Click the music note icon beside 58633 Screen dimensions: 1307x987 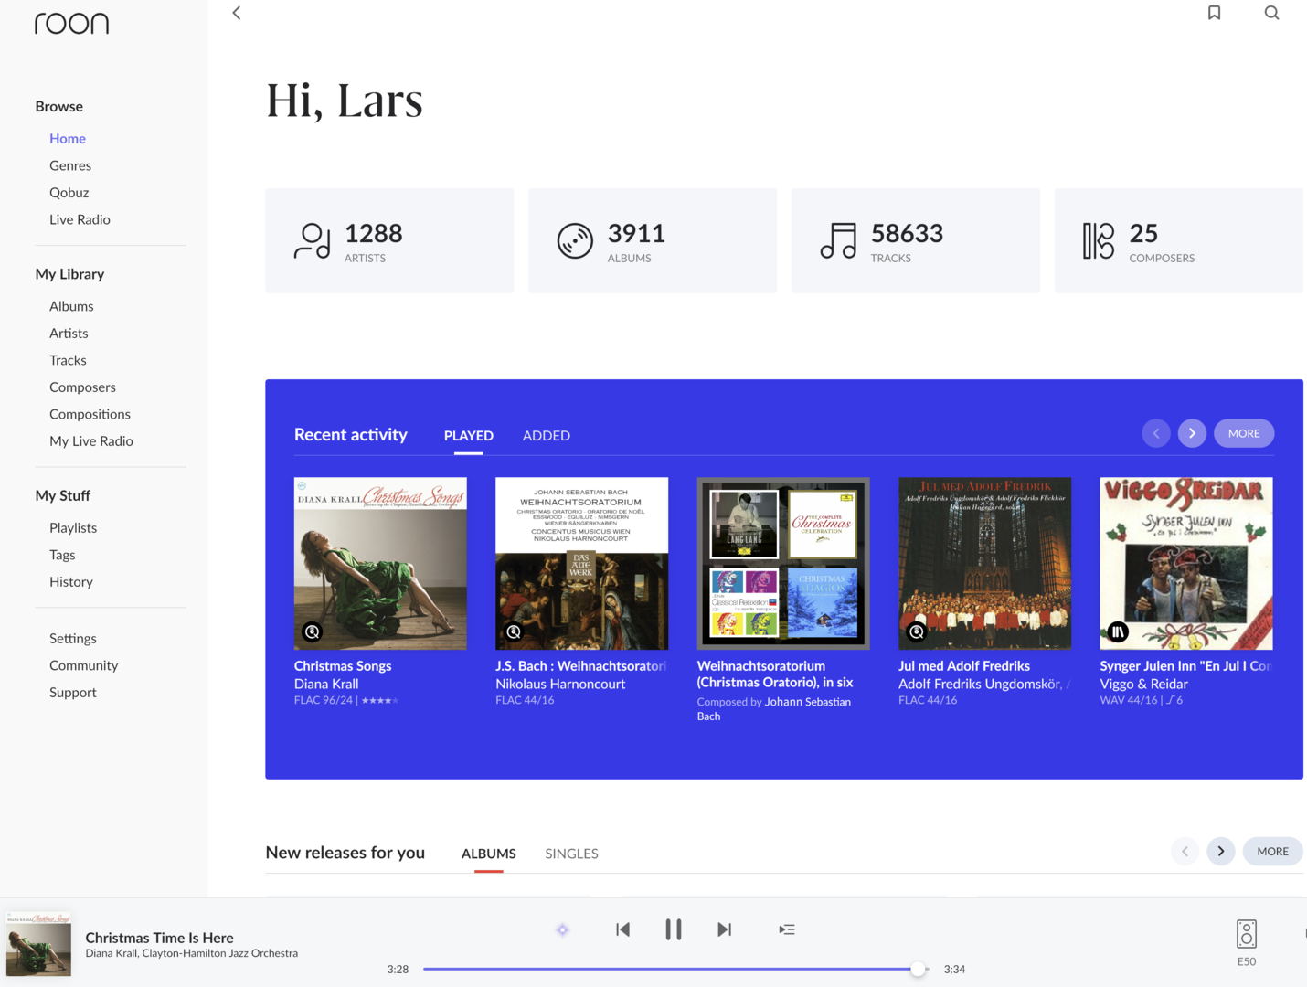coord(838,241)
